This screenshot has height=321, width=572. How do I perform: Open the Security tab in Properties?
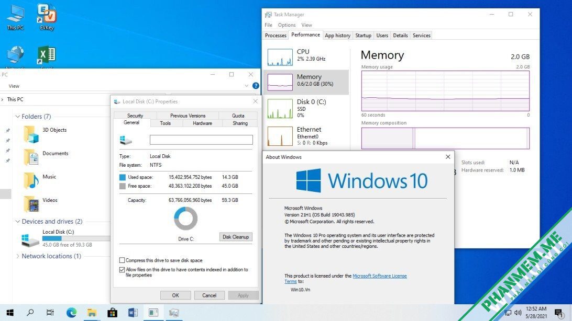135,116
